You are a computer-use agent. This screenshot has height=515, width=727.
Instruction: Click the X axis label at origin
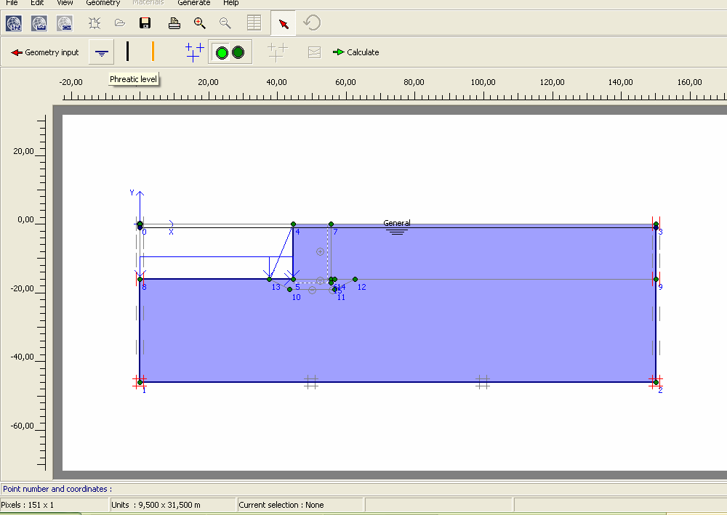[x=171, y=232]
